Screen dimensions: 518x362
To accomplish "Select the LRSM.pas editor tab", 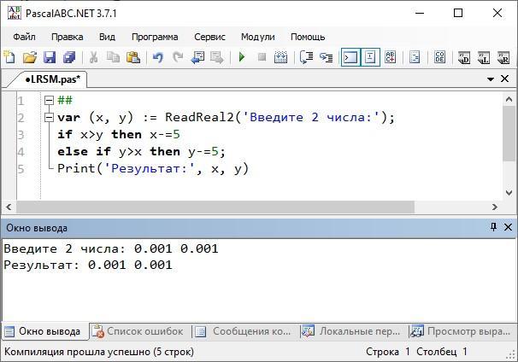I will click(x=53, y=79).
